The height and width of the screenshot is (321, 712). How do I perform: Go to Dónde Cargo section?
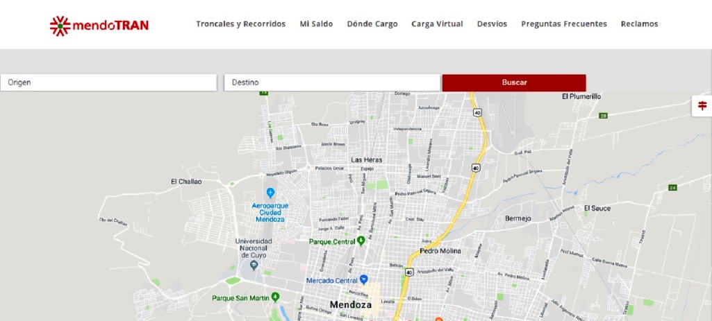tap(372, 24)
